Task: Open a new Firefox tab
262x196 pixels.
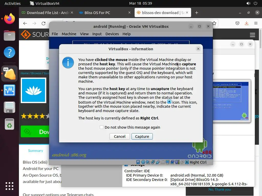Action: [x=197, y=13]
